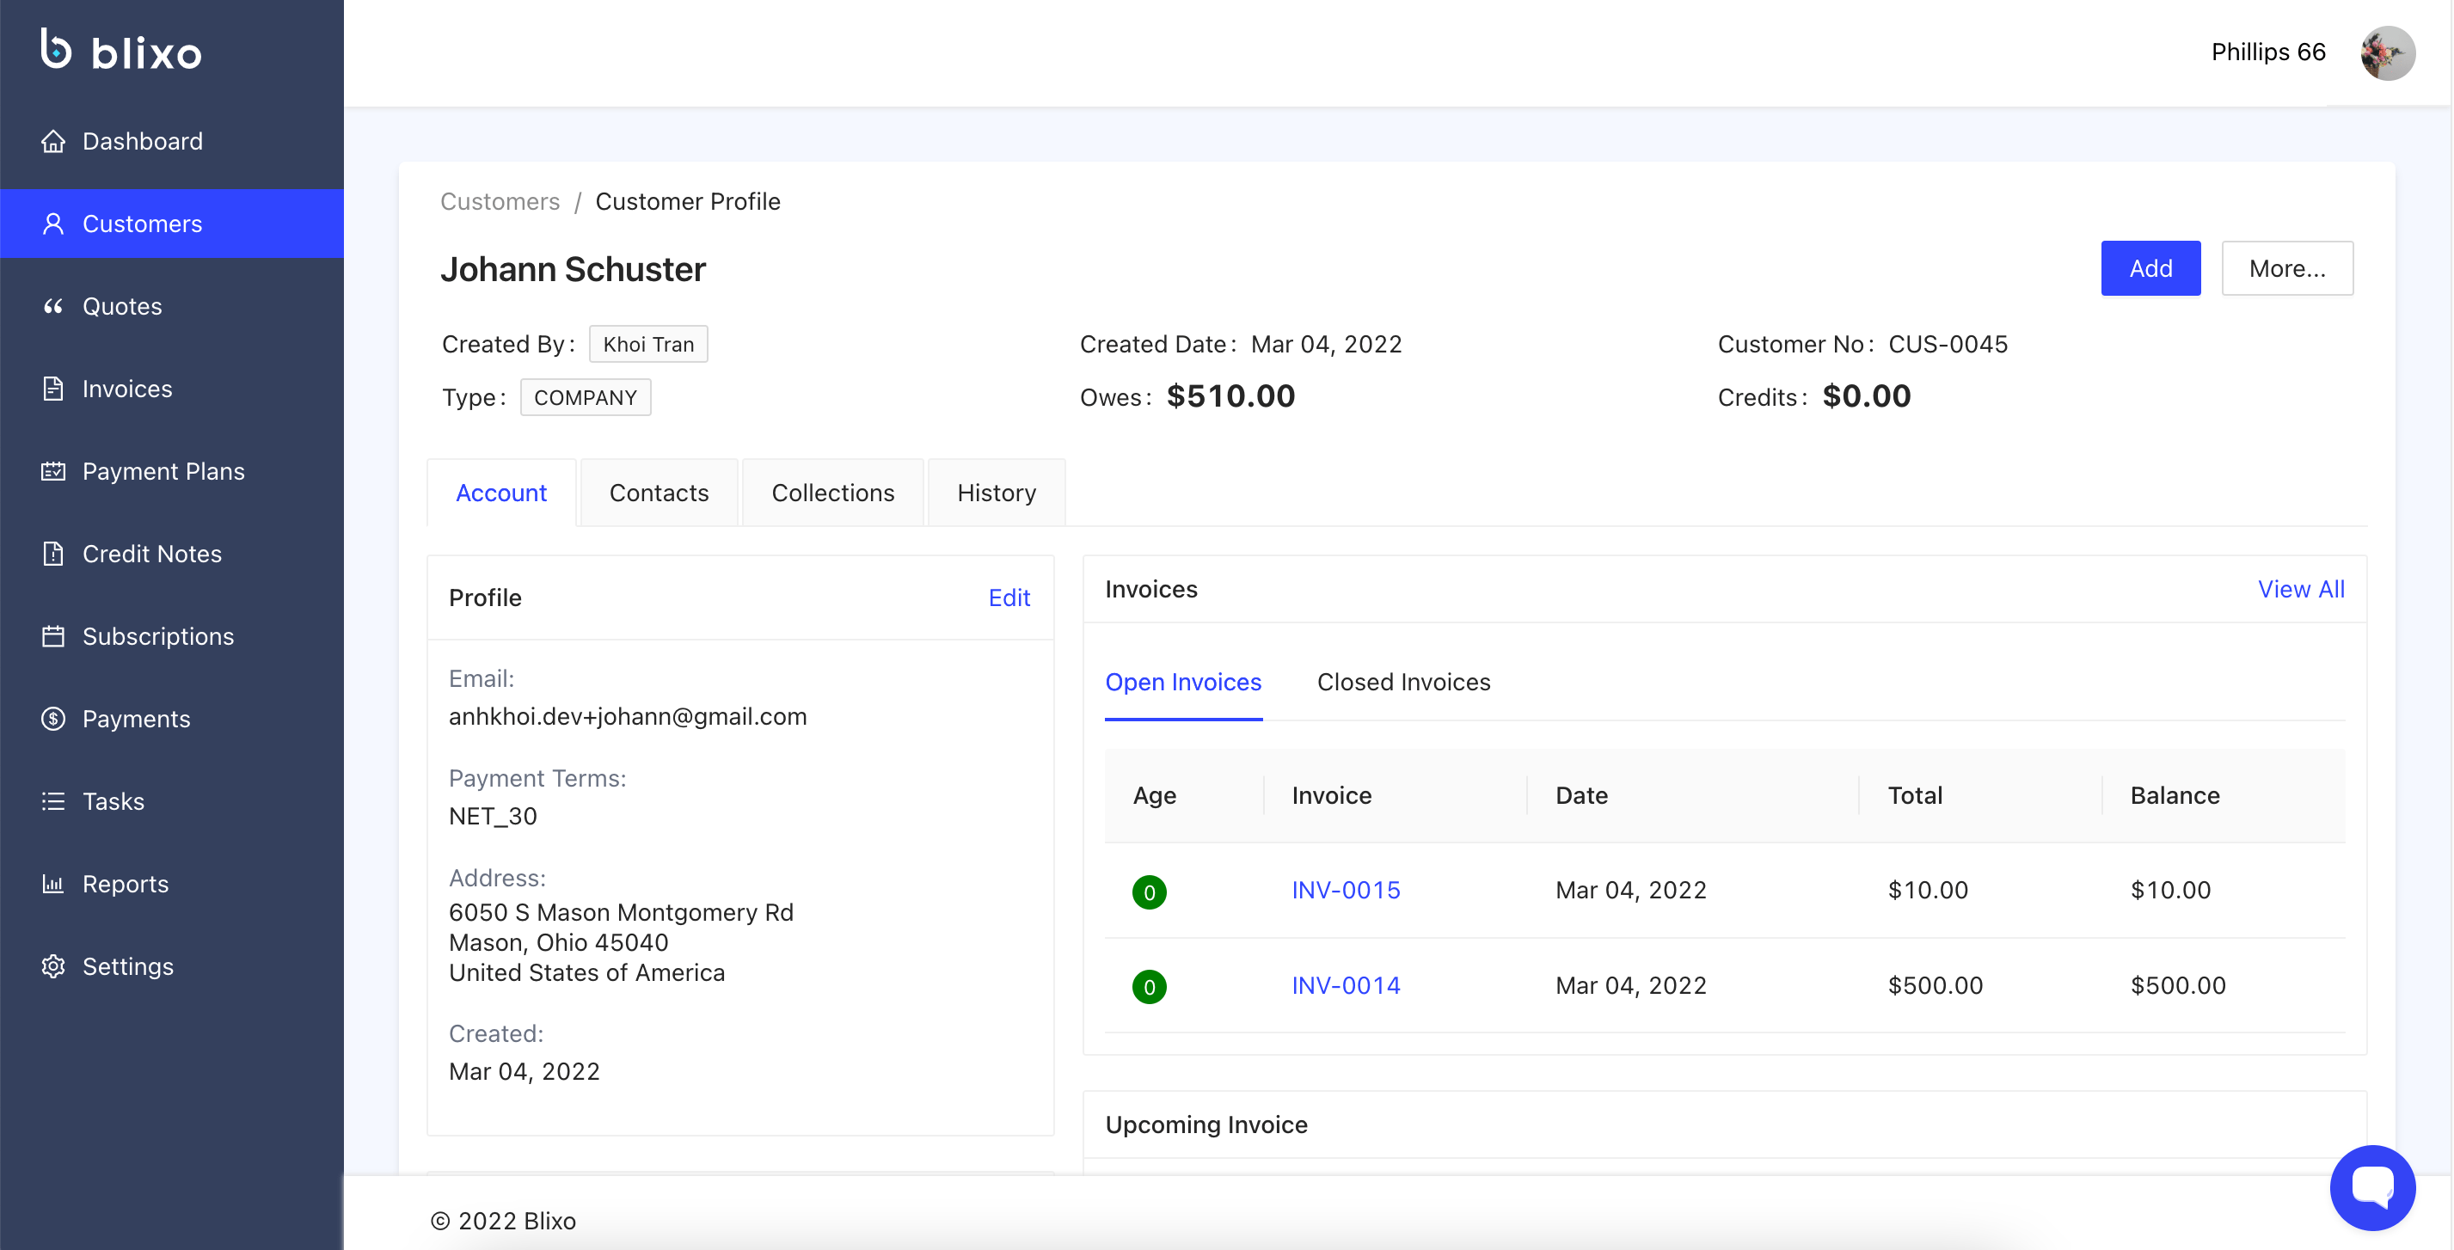2454x1250 pixels.
Task: Open the Phillips 66 account menu
Action: tap(2267, 52)
